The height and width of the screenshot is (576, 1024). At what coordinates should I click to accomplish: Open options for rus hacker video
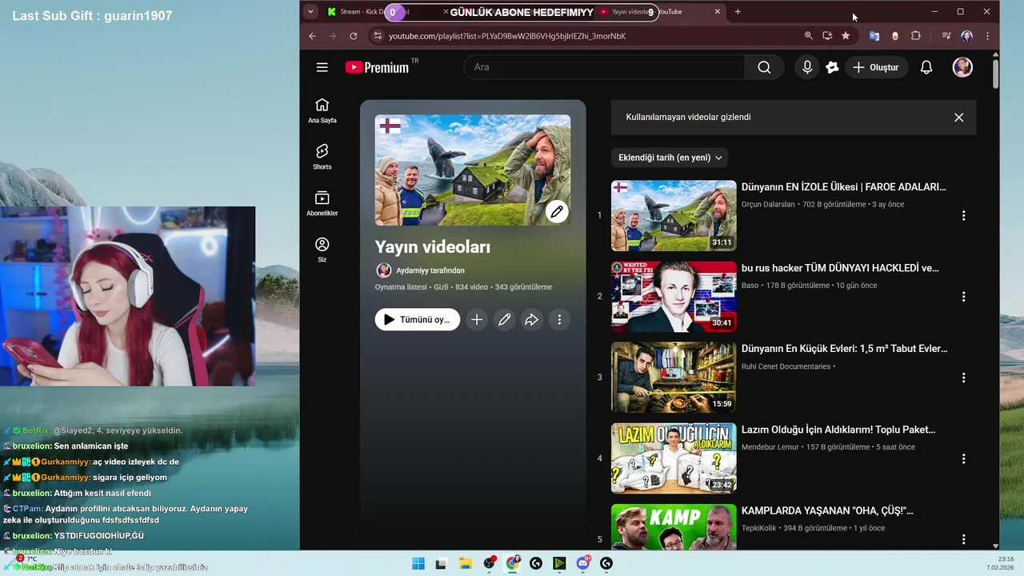point(963,296)
